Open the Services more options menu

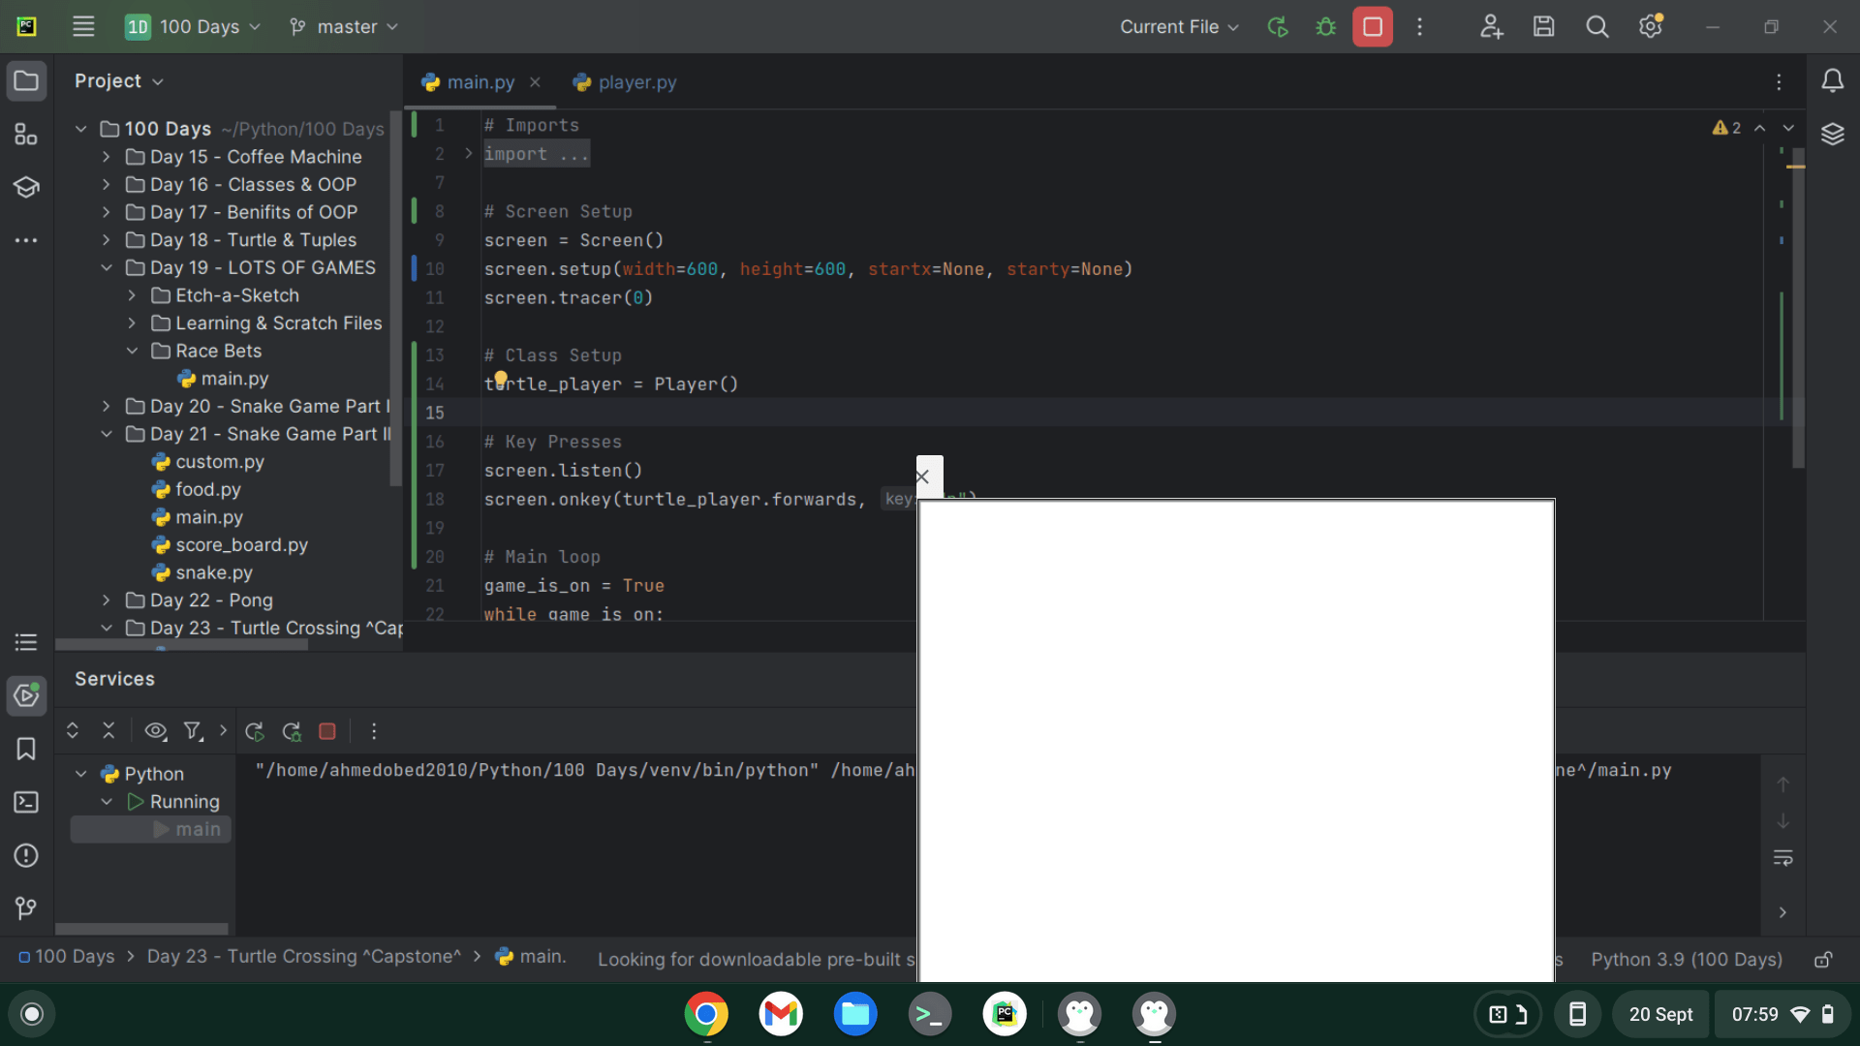374,731
